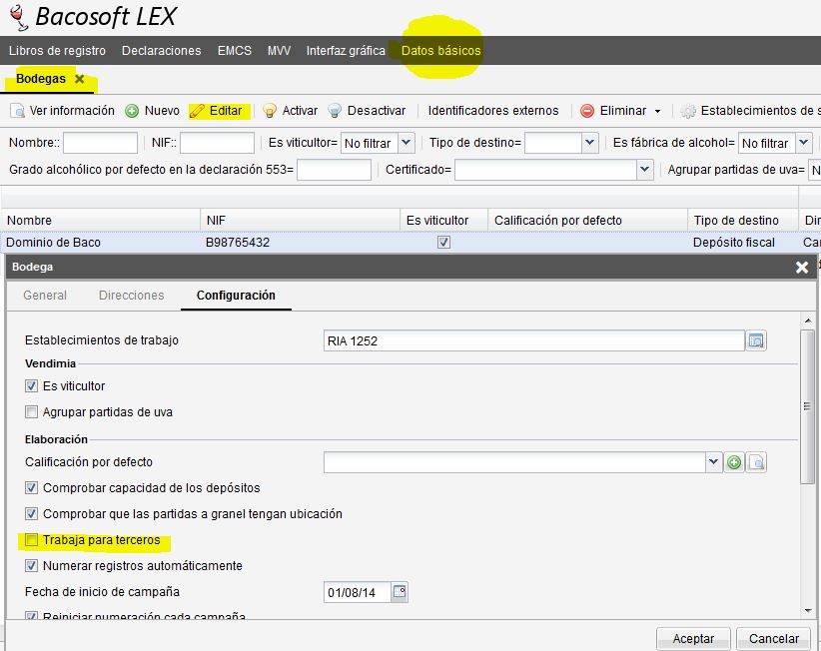Click the Activar label
The height and width of the screenshot is (651, 821).
click(x=300, y=111)
